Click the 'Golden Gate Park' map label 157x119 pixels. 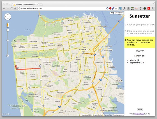click(x=35, y=56)
